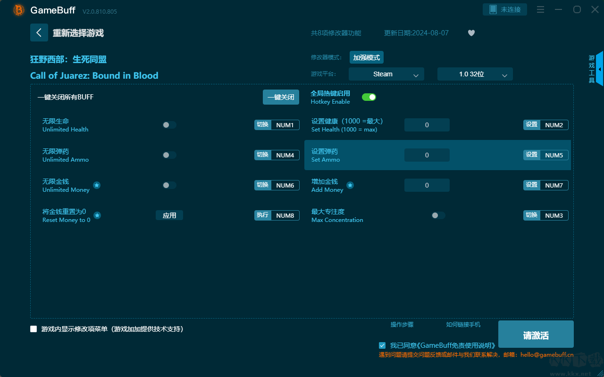
Task: Click the 加强模式 mode button
Action: click(367, 57)
